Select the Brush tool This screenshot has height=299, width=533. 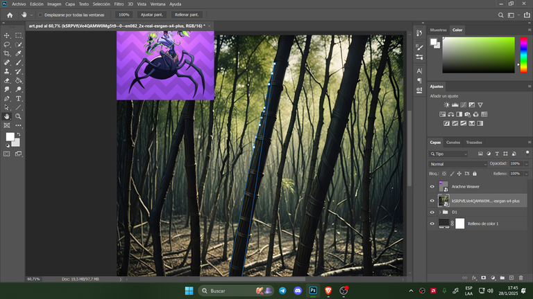pos(18,62)
